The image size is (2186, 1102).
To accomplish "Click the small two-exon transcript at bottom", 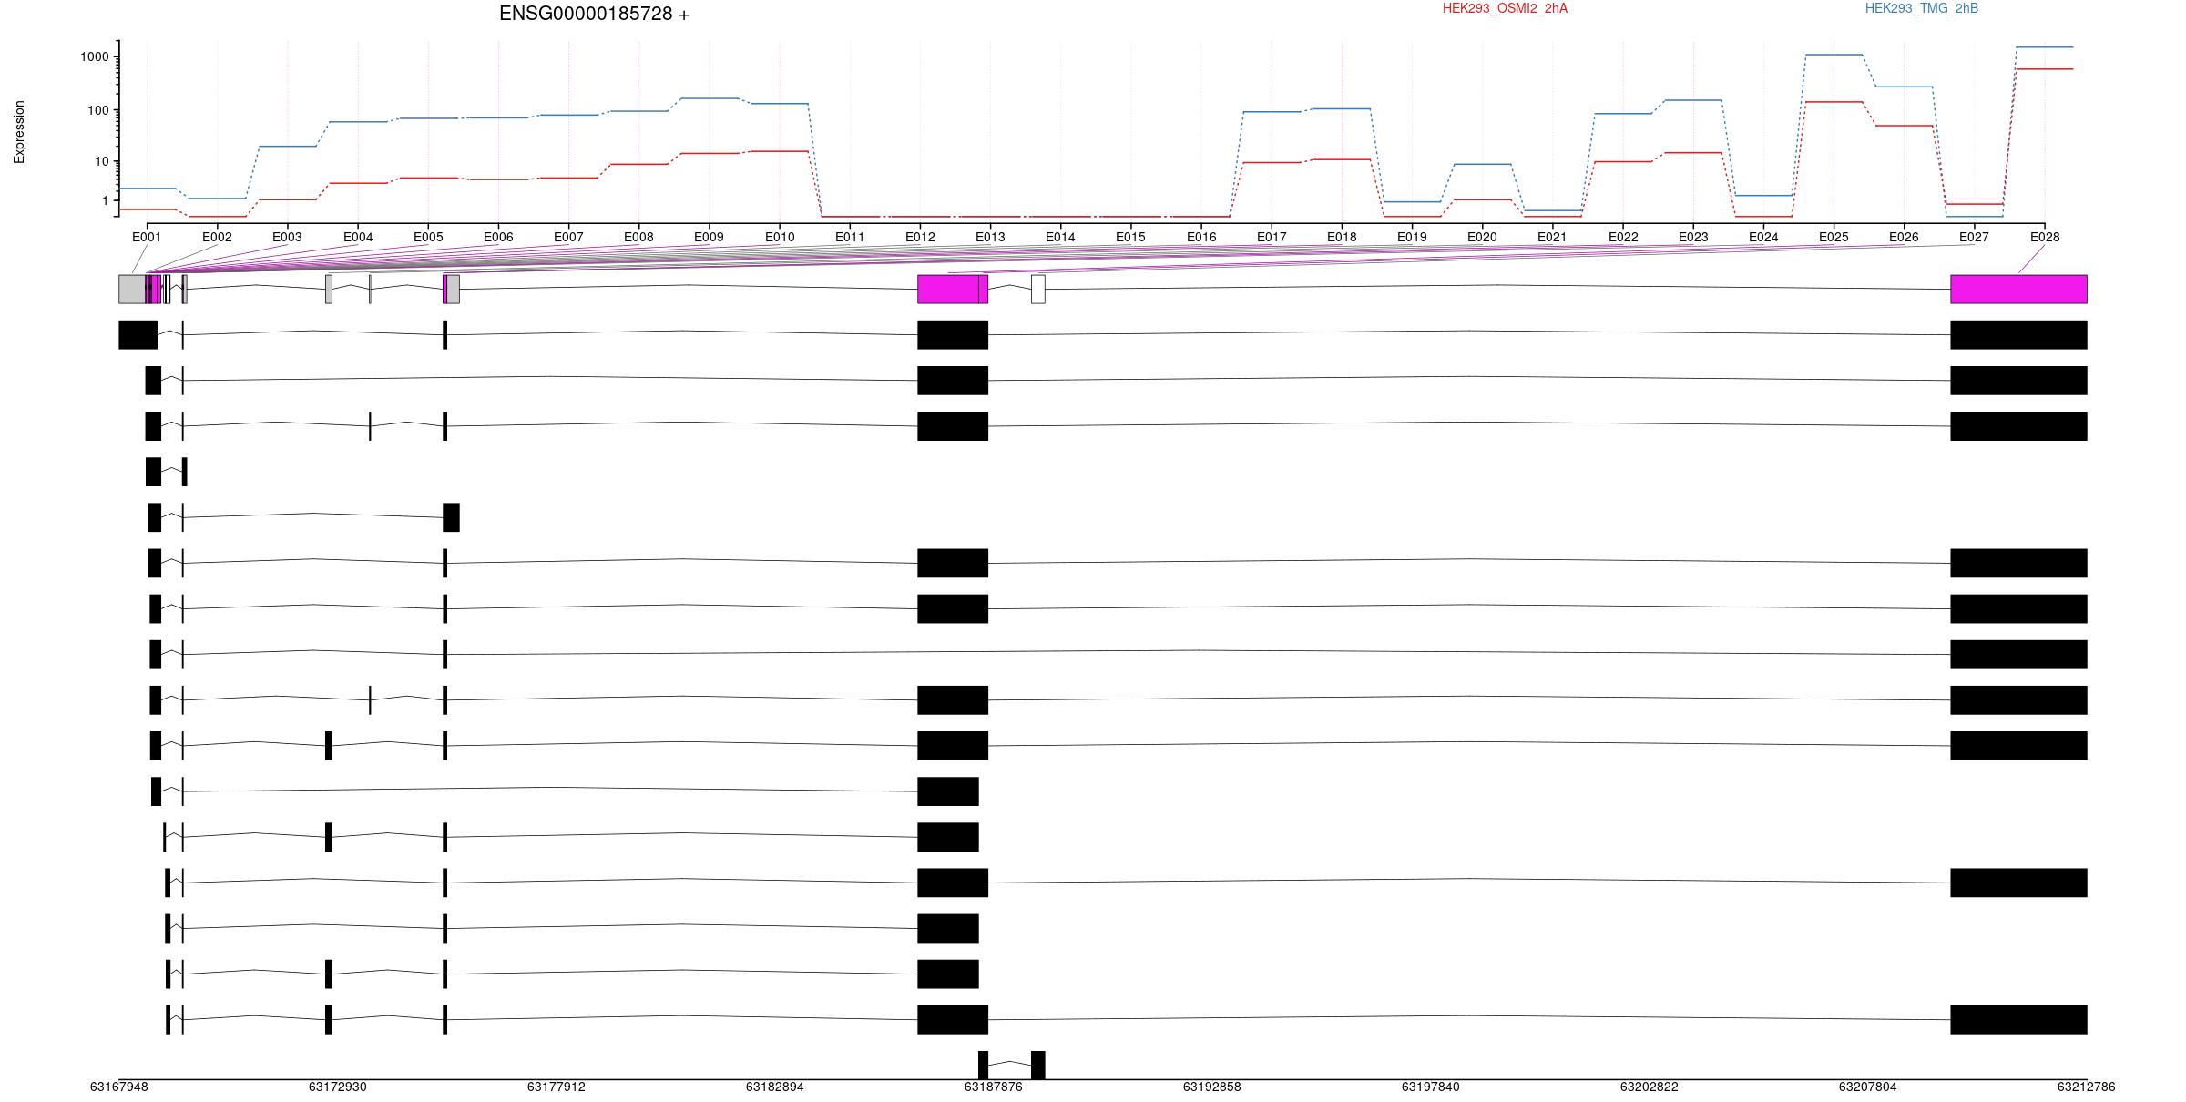I will click(1011, 1065).
